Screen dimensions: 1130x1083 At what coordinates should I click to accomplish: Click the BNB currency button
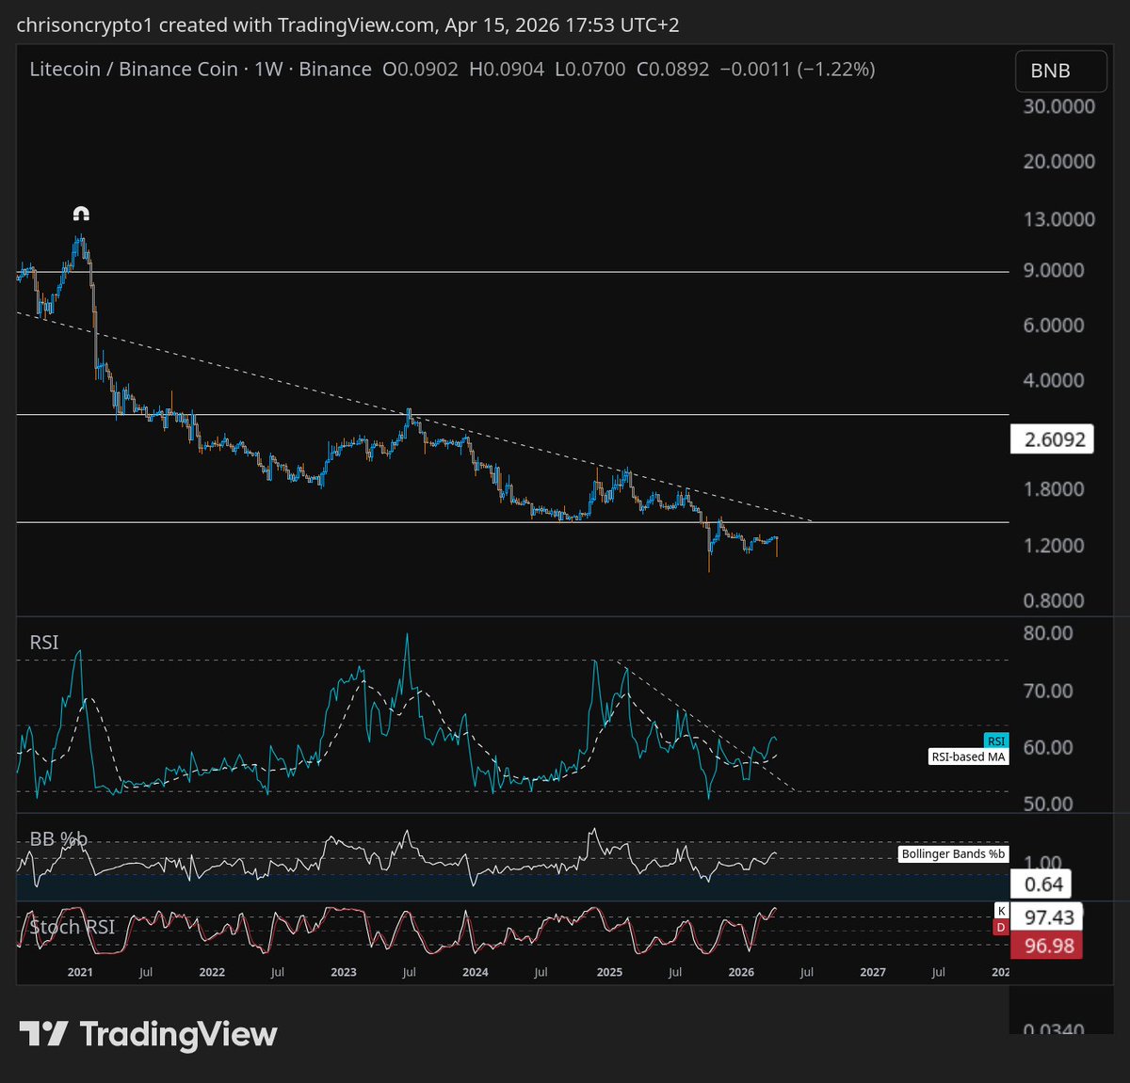[1061, 71]
